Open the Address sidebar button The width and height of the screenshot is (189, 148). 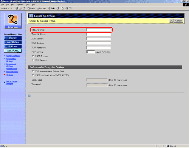click(13, 47)
